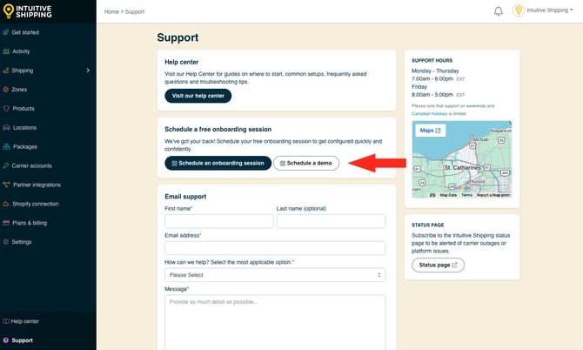Click the Support breadcrumb
This screenshot has width=583, height=350.
tap(135, 11)
